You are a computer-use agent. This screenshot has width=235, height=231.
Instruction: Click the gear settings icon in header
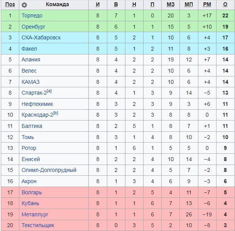coord(24,5)
